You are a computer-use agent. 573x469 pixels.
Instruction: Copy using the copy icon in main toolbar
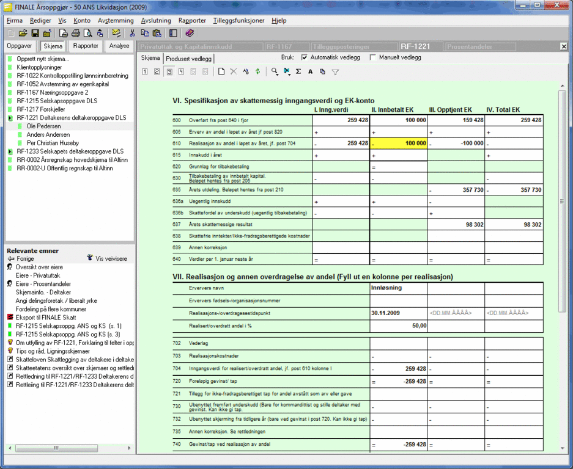tap(145, 34)
